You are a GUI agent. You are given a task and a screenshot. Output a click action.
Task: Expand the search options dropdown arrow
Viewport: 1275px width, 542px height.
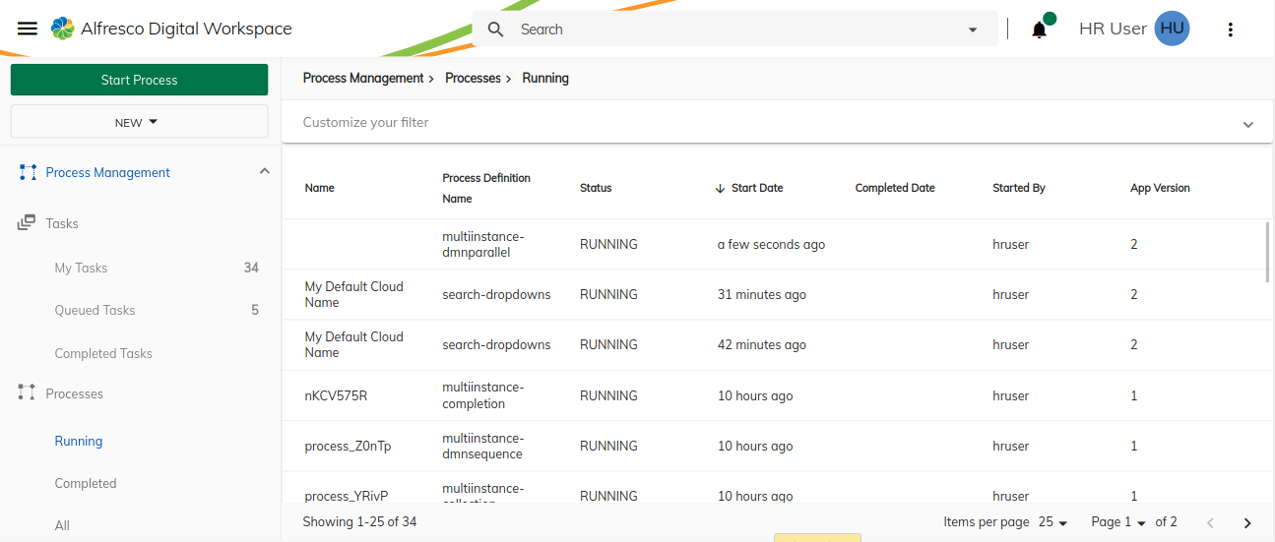tap(973, 30)
